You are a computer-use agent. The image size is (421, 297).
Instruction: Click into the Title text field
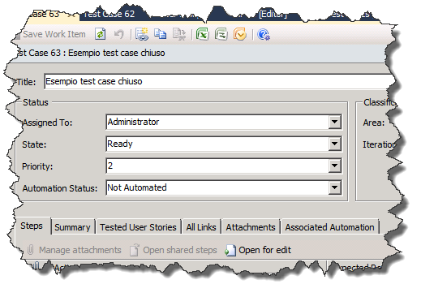(x=217, y=81)
